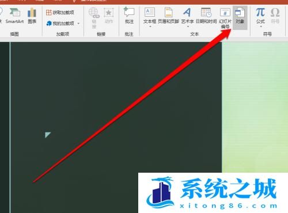Insert WordArt (艺术字)
Viewport: 288px width, 213px height.
[187, 16]
